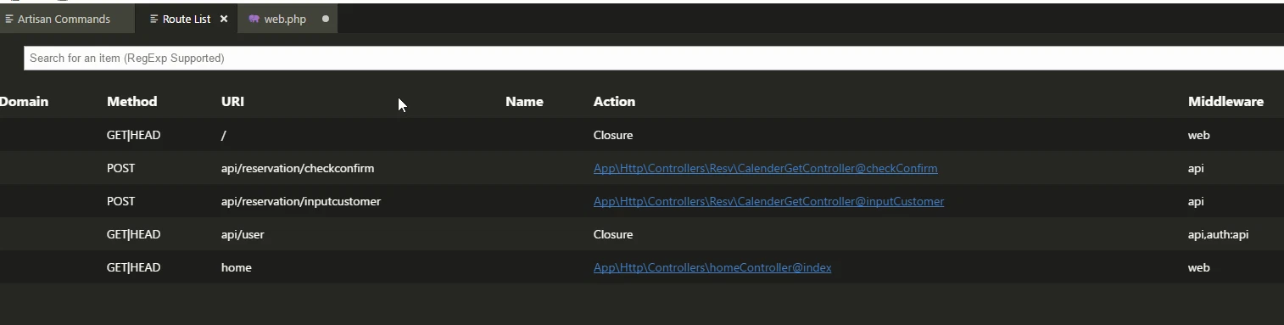This screenshot has height=325, width=1284.
Task: Click web middleware in the '/' row
Action: pyautogui.click(x=1198, y=135)
